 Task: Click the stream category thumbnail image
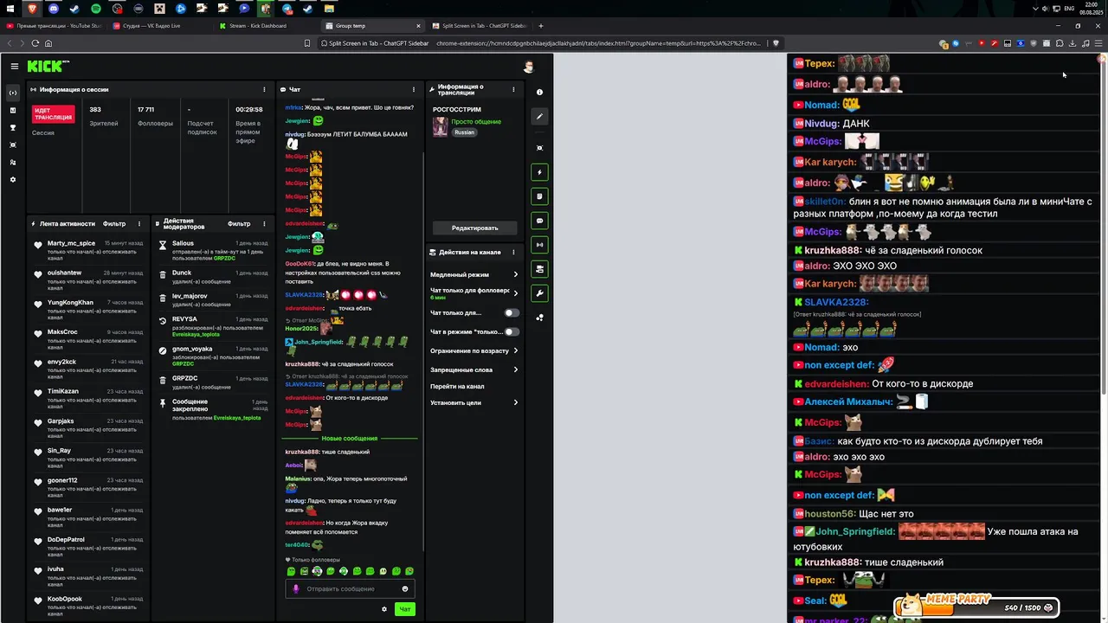click(x=441, y=126)
